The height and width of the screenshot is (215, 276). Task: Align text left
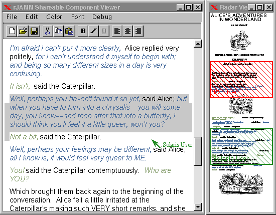117,31
